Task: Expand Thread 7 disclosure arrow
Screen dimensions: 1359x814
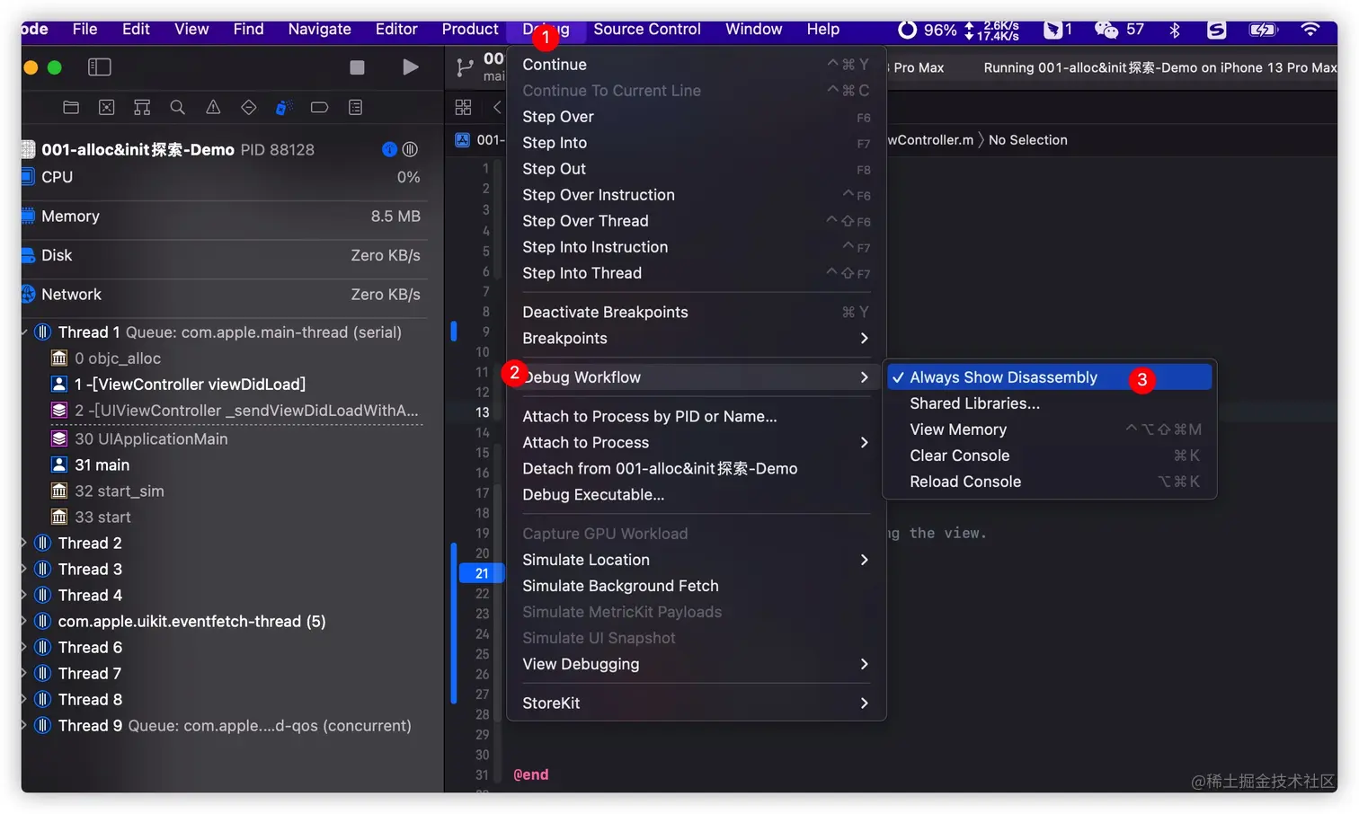Action: click(x=24, y=674)
